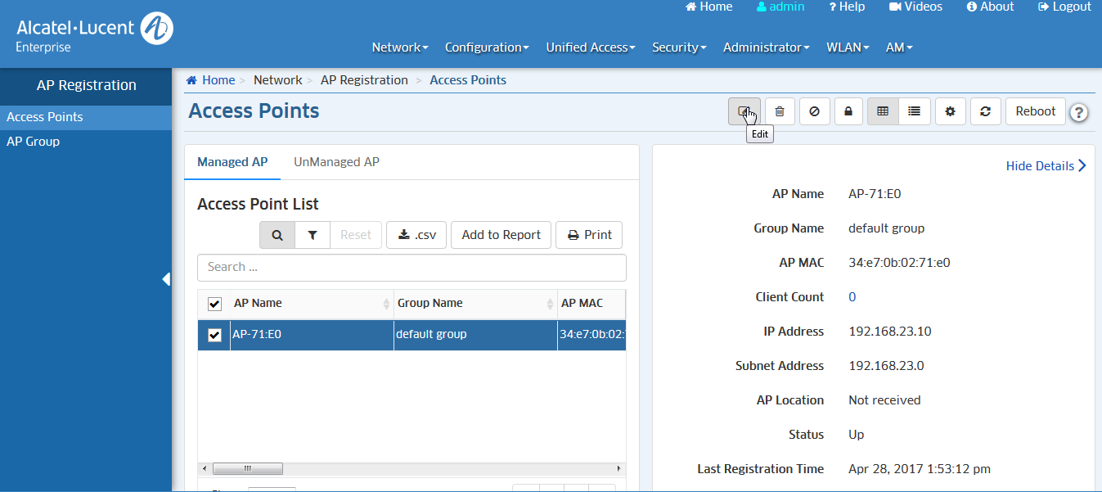Switch to the table grid view icon
The height and width of the screenshot is (492, 1102).
(x=883, y=111)
